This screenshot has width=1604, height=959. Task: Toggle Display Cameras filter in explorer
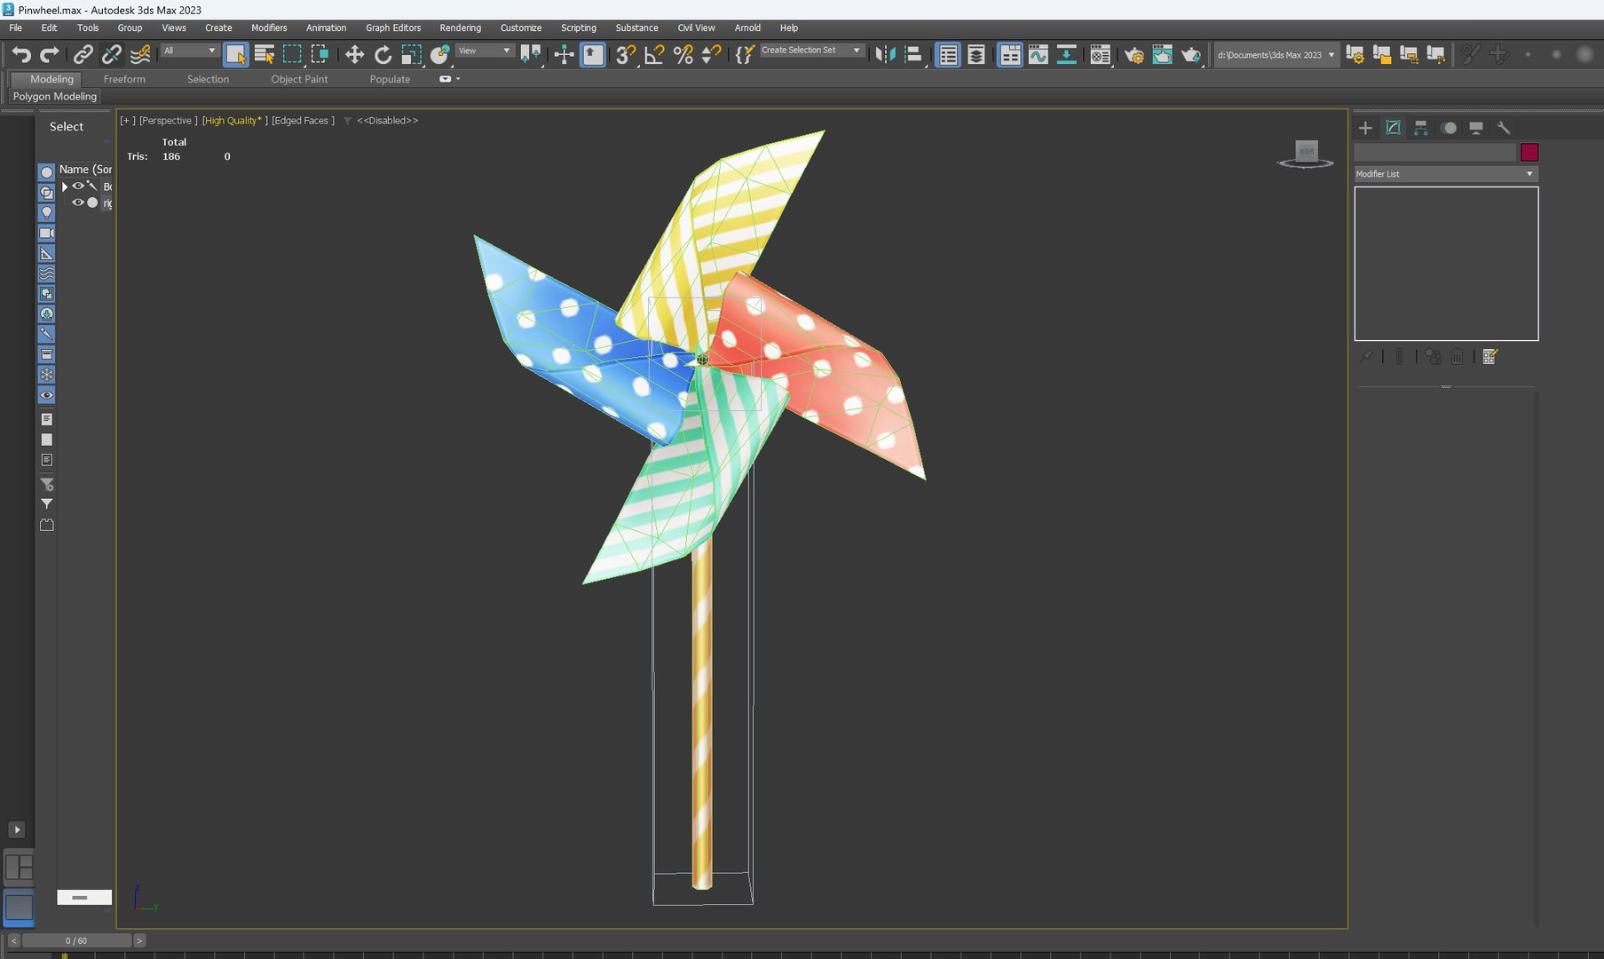click(x=47, y=234)
